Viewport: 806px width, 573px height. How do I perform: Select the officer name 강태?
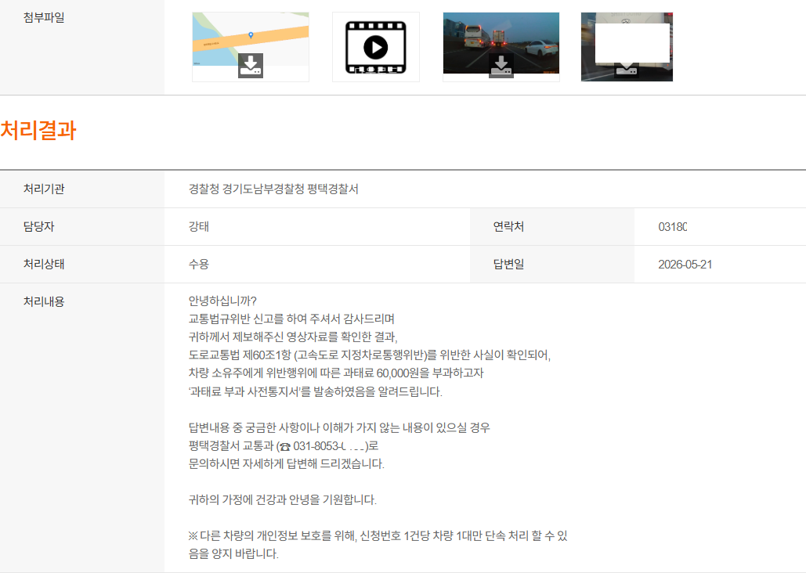(198, 227)
